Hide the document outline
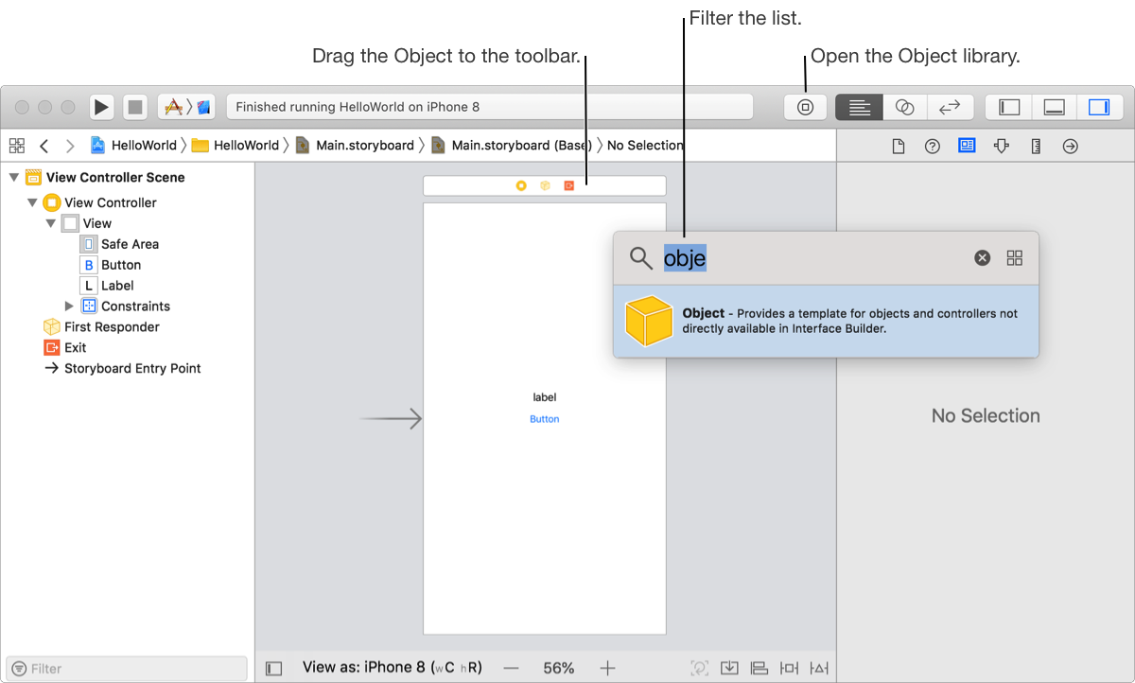The height and width of the screenshot is (683, 1135). pyautogui.click(x=274, y=668)
